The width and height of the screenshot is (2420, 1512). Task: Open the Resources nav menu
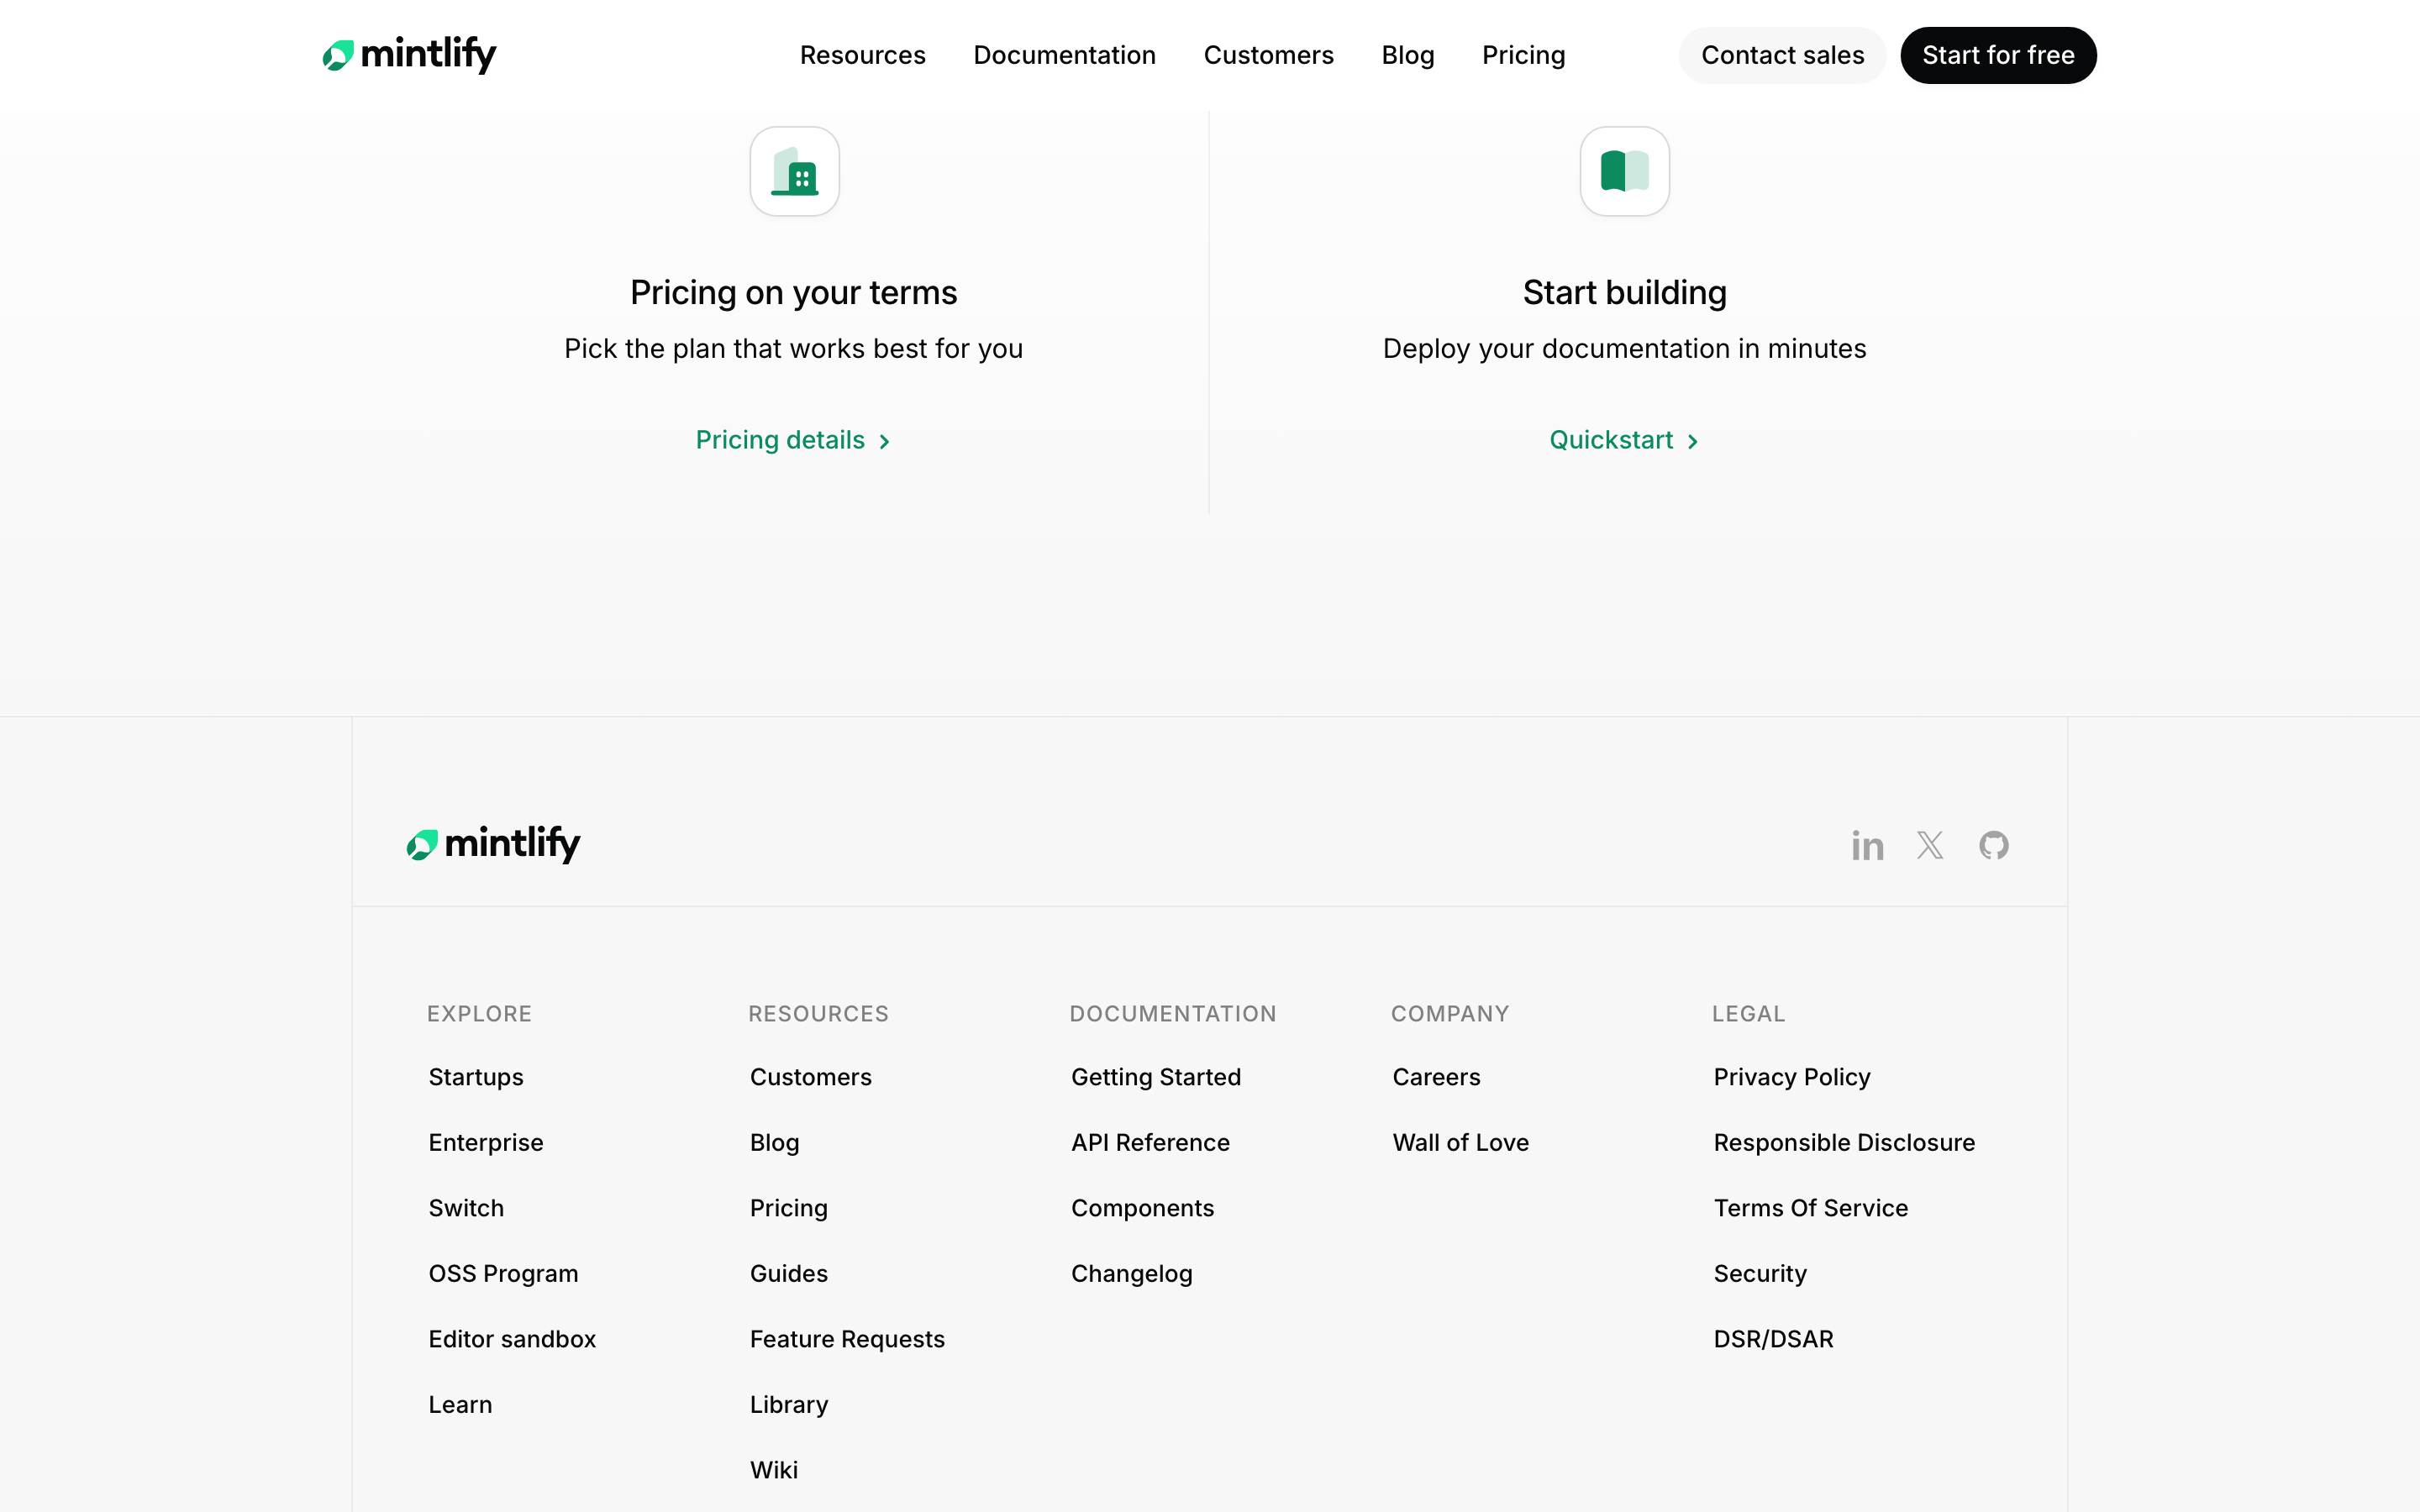863,55
